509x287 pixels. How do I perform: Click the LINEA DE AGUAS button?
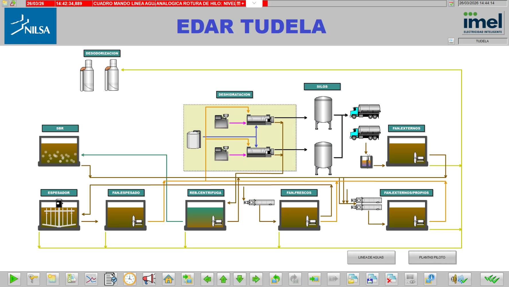point(371,257)
